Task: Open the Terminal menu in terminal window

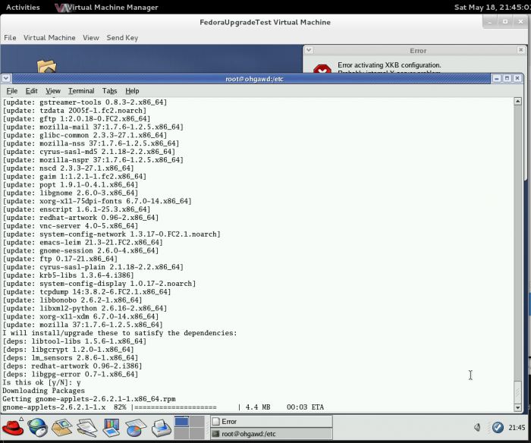Action: click(x=81, y=91)
